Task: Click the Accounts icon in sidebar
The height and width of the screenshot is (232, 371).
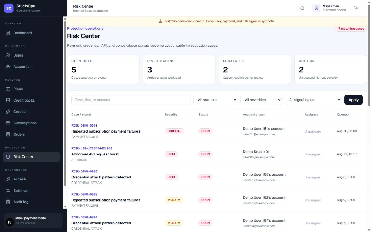Action: click(8, 67)
